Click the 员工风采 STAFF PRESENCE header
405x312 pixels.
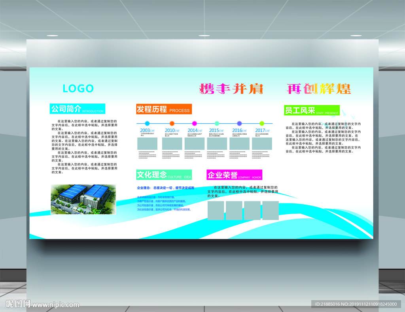[x=312, y=110]
